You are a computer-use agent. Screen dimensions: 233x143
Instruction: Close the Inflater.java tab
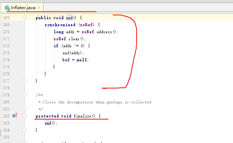pos(39,8)
